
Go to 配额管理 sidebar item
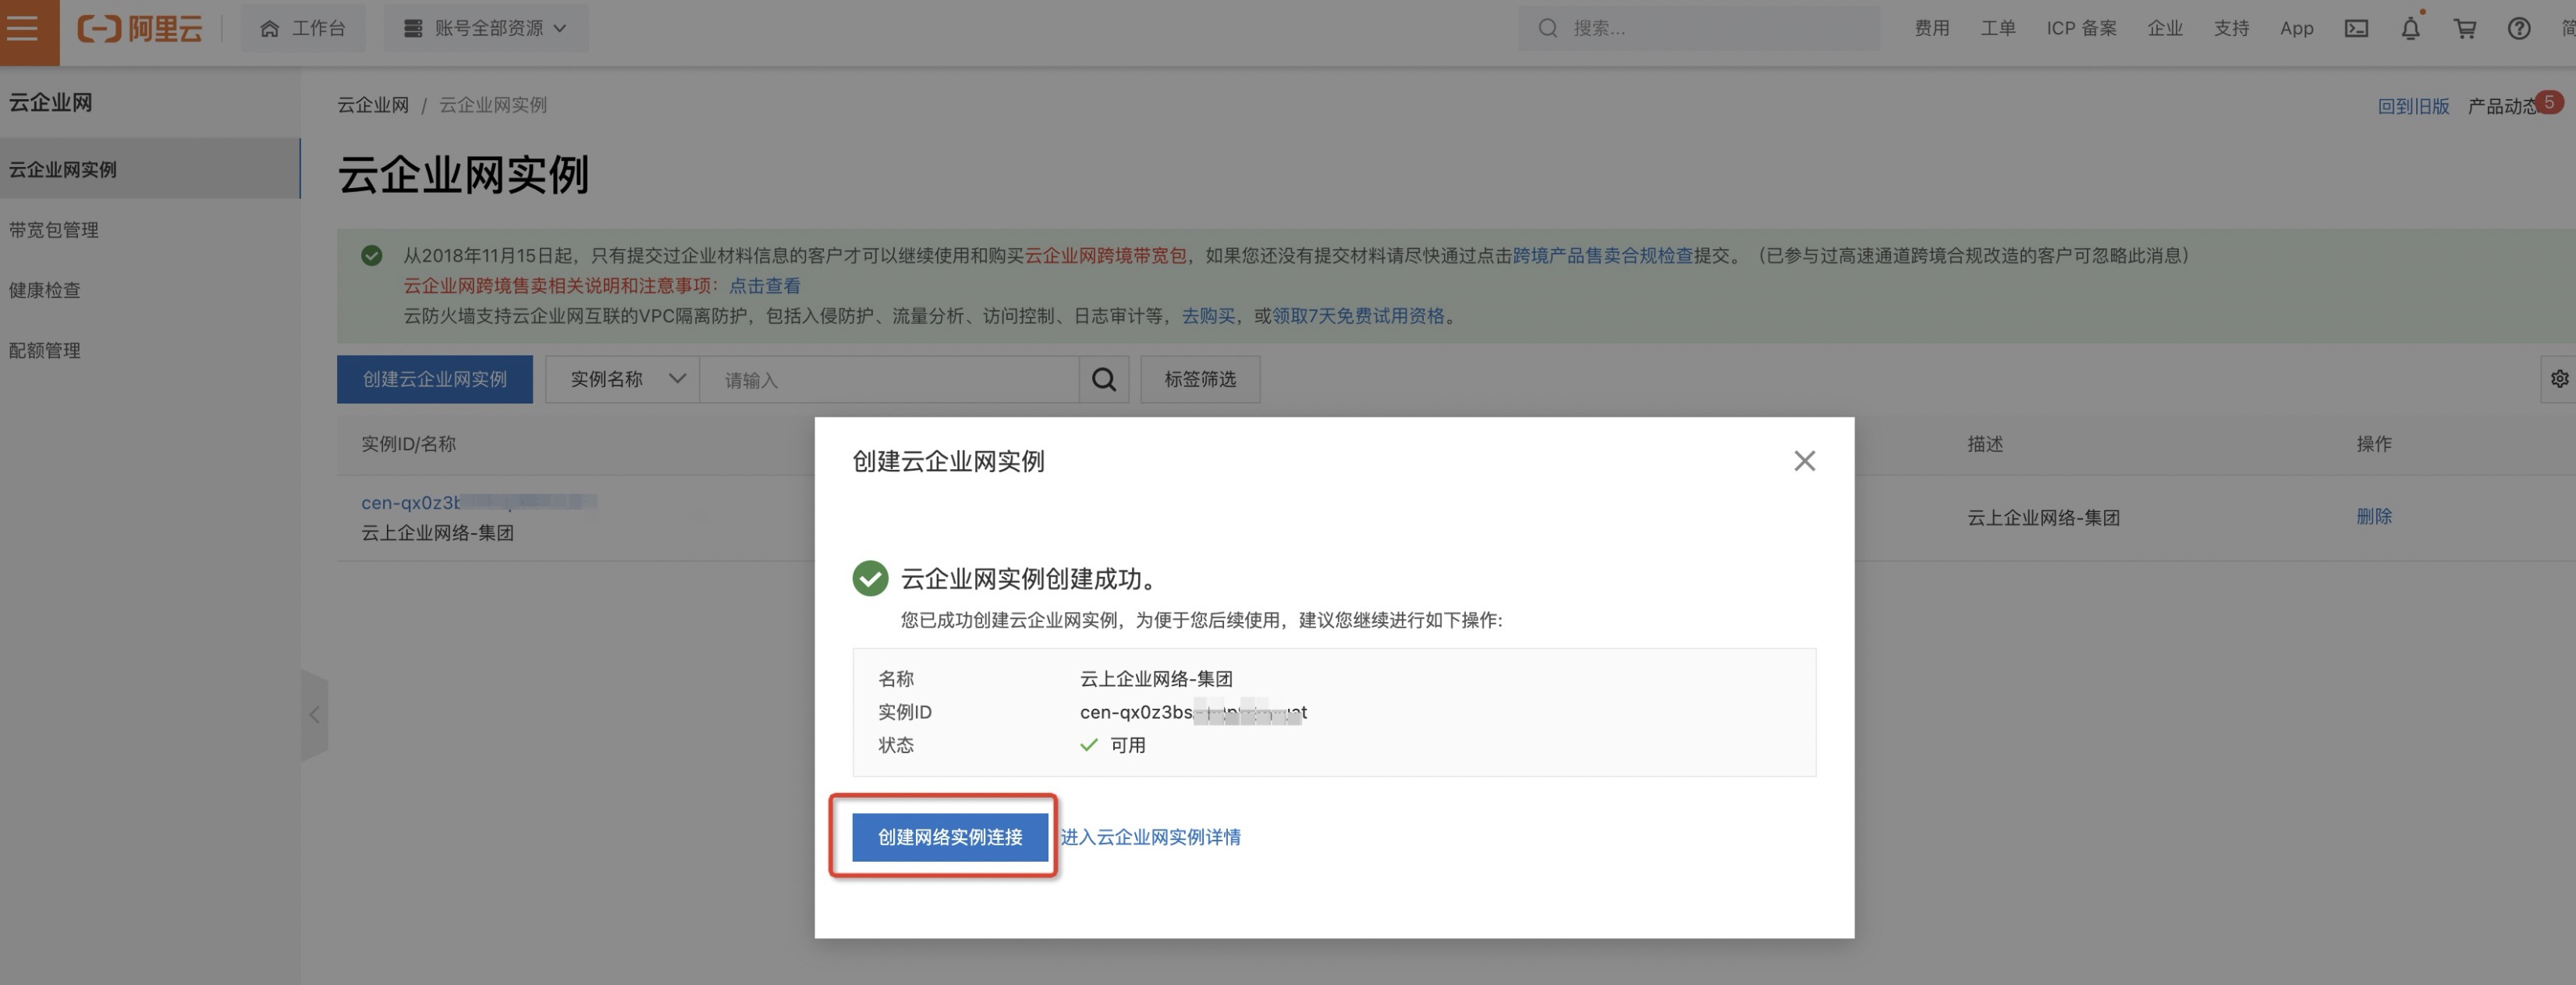45,351
